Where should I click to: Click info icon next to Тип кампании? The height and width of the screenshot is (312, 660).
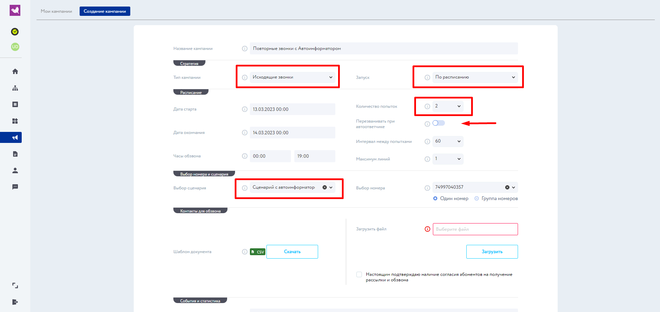[245, 77]
